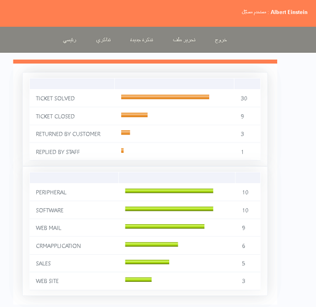Image resolution: width=316 pixels, height=307 pixels.
Task: Click the green PERIPHERAL progress bar
Action: (x=169, y=191)
